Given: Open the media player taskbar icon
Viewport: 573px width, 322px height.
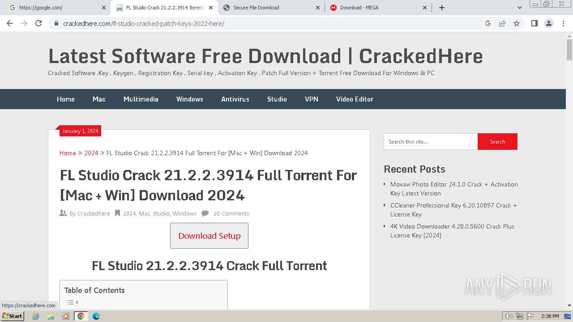Looking at the screenshot, I should [66, 316].
